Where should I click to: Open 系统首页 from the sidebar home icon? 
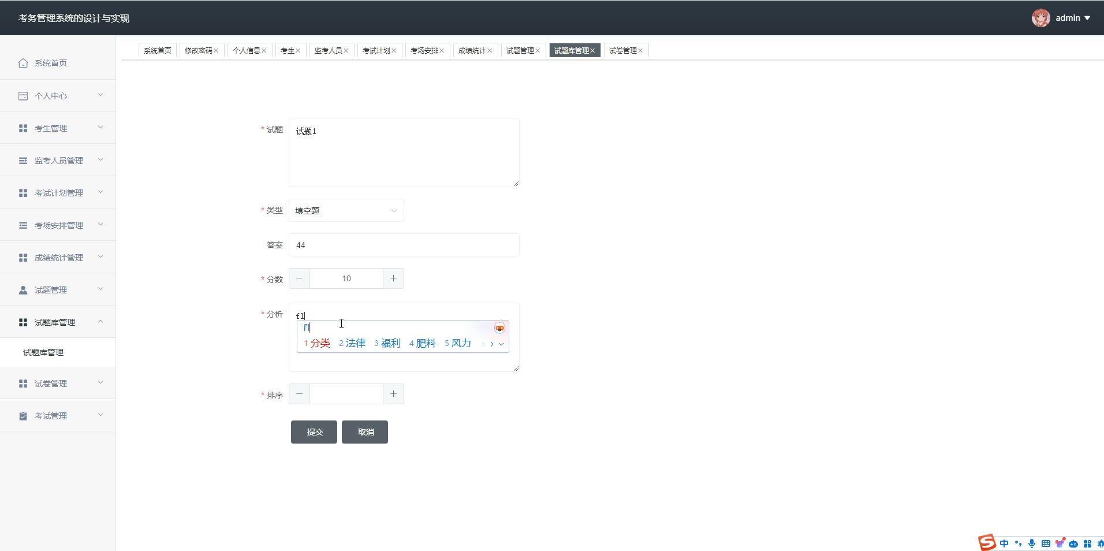point(23,63)
